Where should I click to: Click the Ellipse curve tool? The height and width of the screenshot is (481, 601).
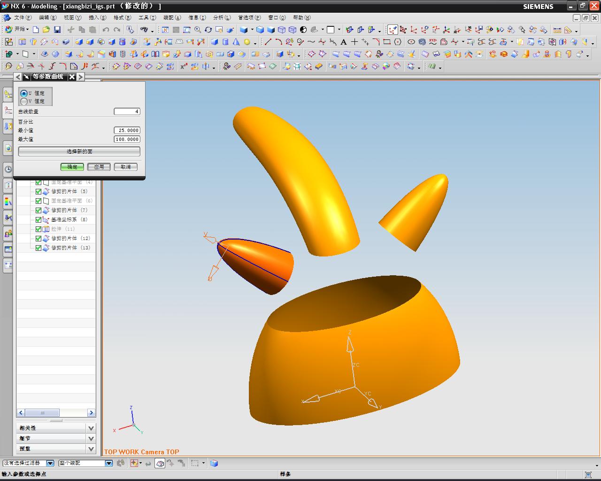(x=411, y=42)
